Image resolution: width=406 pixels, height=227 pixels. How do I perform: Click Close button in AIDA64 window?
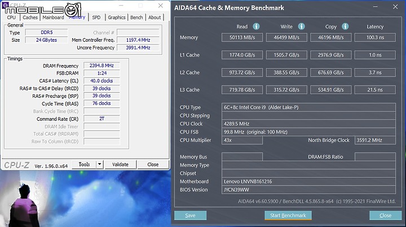point(385,215)
